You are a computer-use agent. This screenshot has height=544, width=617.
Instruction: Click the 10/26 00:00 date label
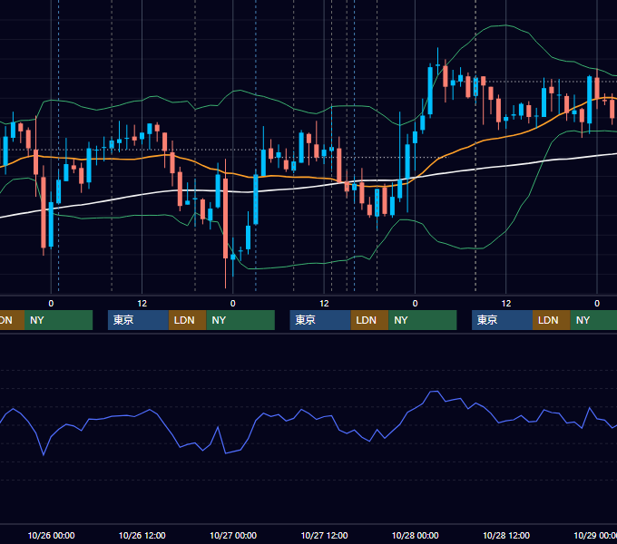point(51,535)
